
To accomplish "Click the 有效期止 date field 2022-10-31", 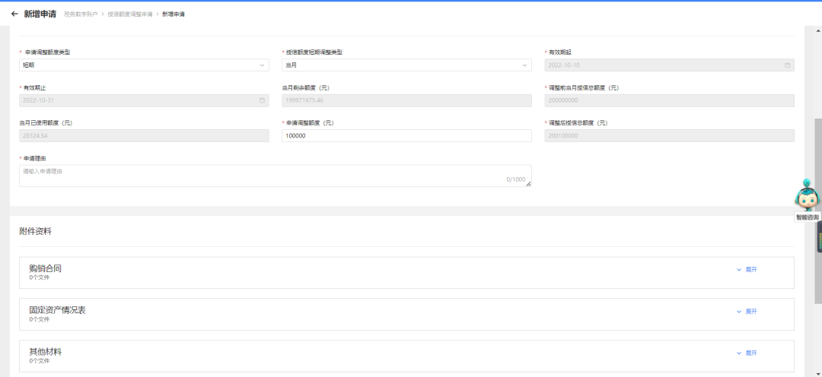I will click(x=144, y=100).
